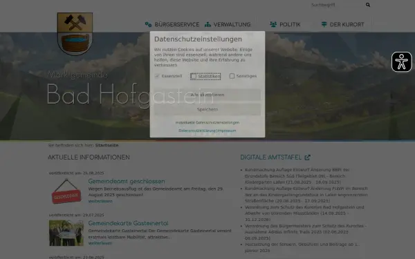Open the Digitale Amtstafel heading link
This screenshot has height=259, width=415.
[270, 157]
